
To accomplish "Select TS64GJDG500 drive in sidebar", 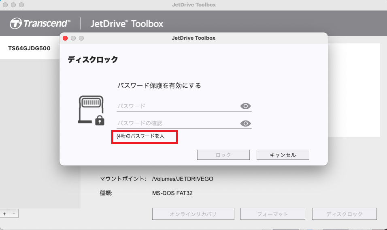I will click(x=30, y=48).
